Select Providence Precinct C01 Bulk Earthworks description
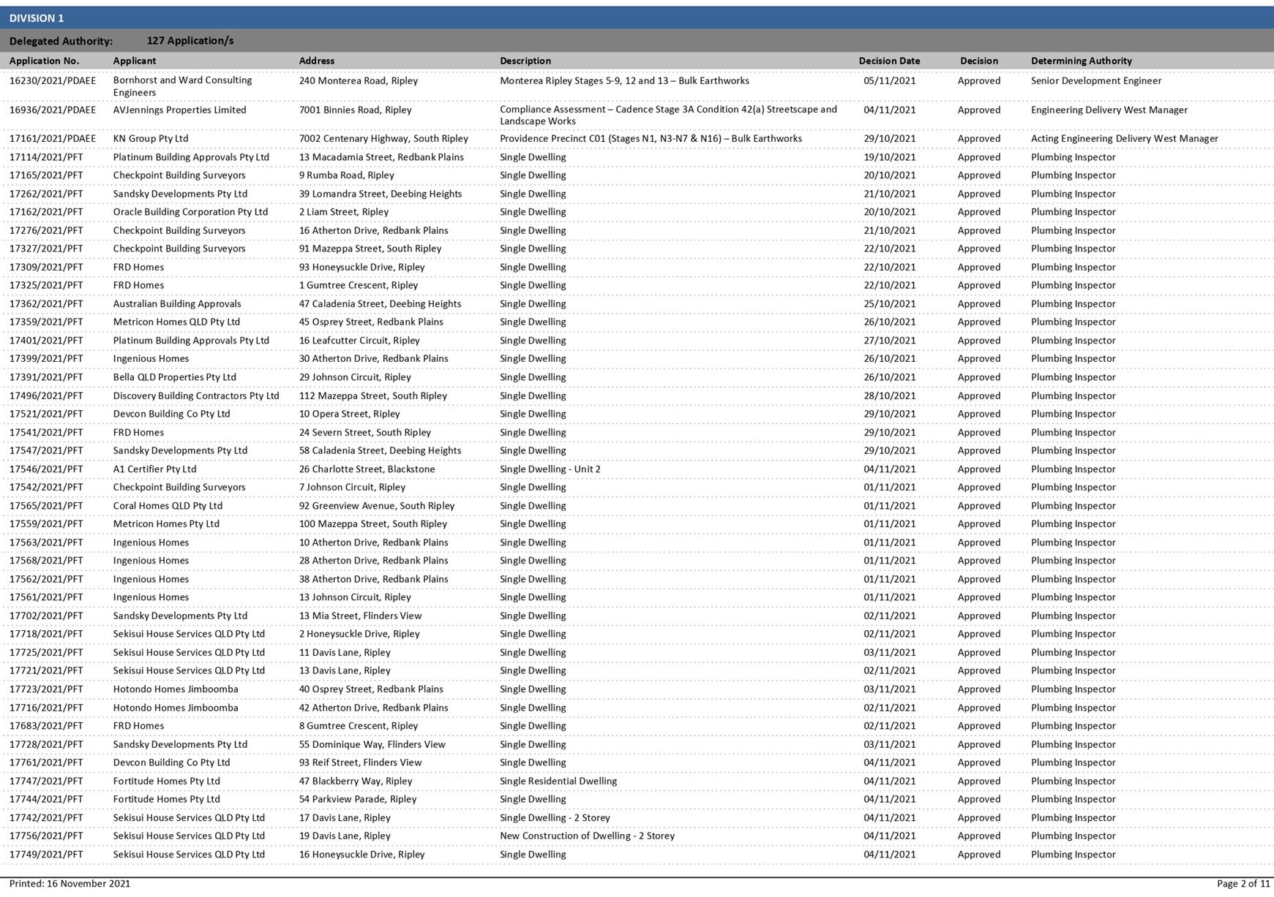The image size is (1274, 897). click(x=651, y=139)
